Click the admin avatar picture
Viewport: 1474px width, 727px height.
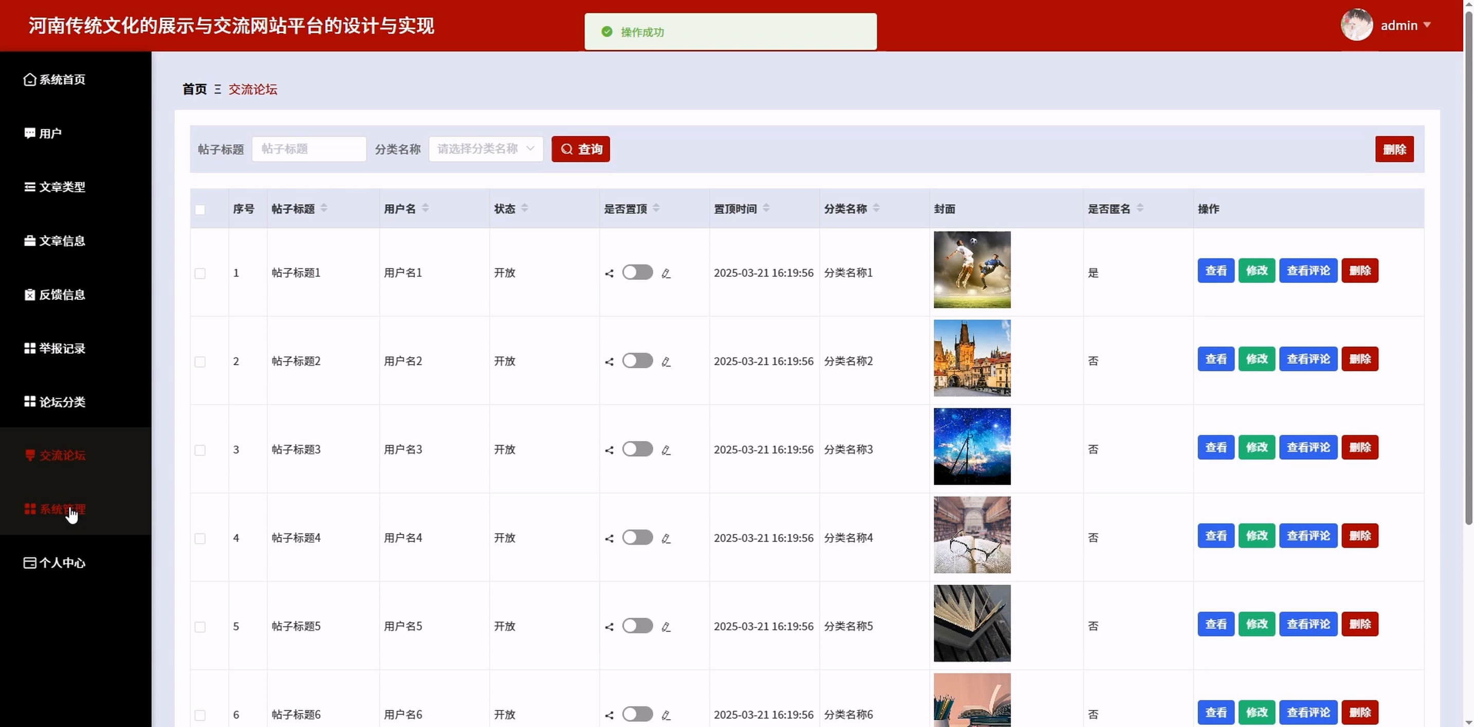(1356, 25)
